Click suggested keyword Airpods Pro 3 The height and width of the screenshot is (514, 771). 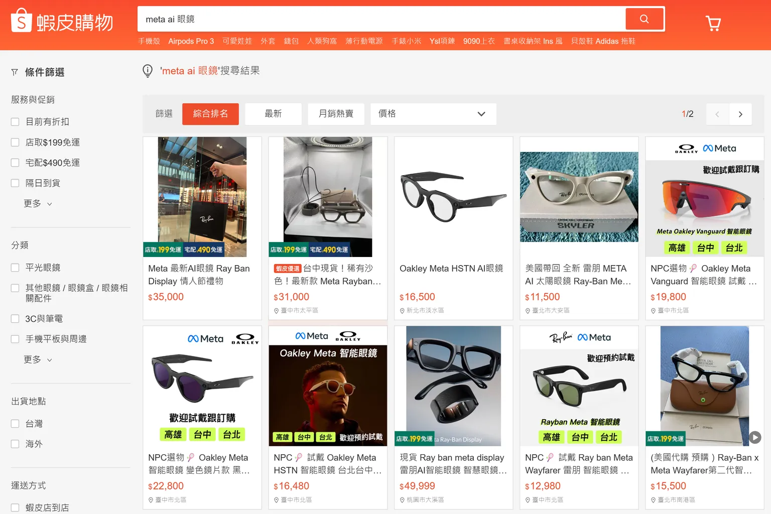click(x=191, y=41)
